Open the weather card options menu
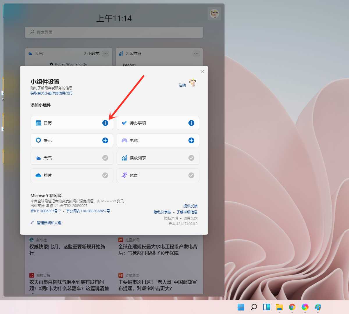 105,53
